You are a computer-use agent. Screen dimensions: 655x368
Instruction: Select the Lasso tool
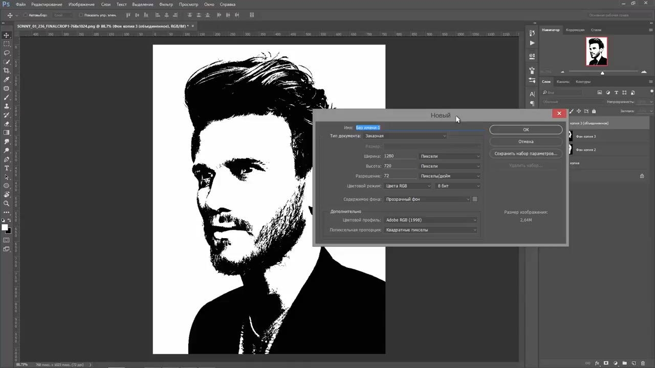point(7,53)
